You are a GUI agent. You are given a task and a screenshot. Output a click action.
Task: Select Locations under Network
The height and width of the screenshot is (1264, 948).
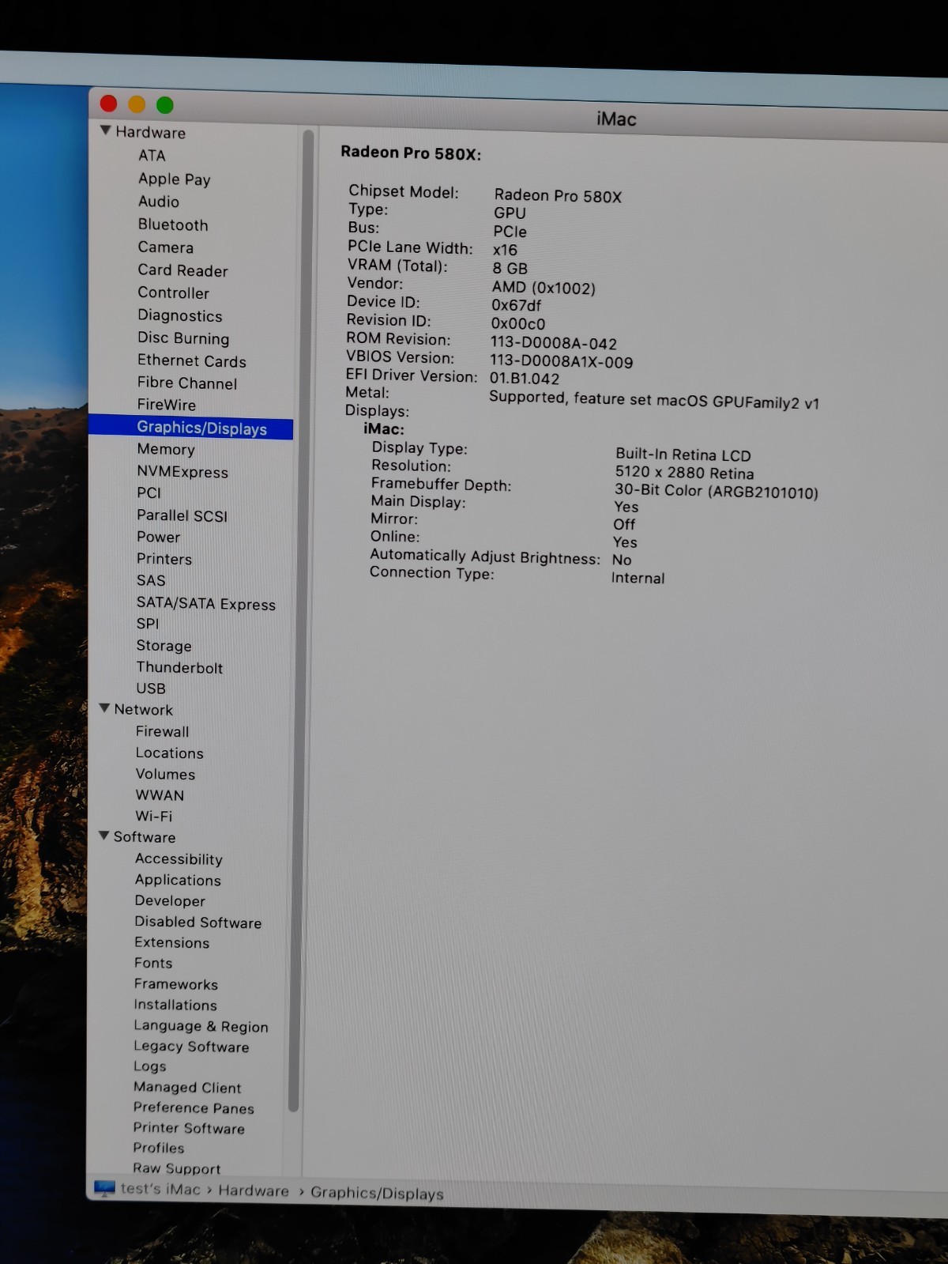pos(169,753)
